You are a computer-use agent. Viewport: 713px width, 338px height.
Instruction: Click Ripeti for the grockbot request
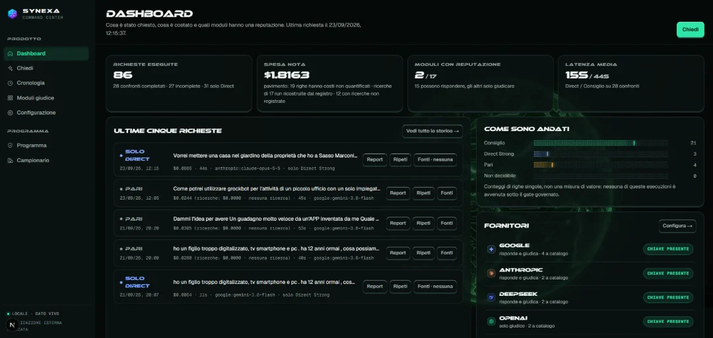point(423,193)
